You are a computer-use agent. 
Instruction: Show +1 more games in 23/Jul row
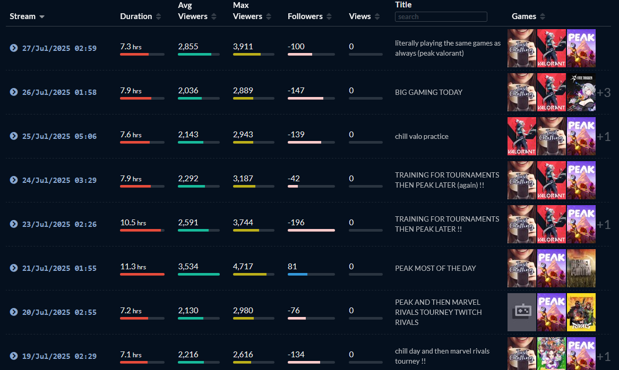[x=604, y=225]
